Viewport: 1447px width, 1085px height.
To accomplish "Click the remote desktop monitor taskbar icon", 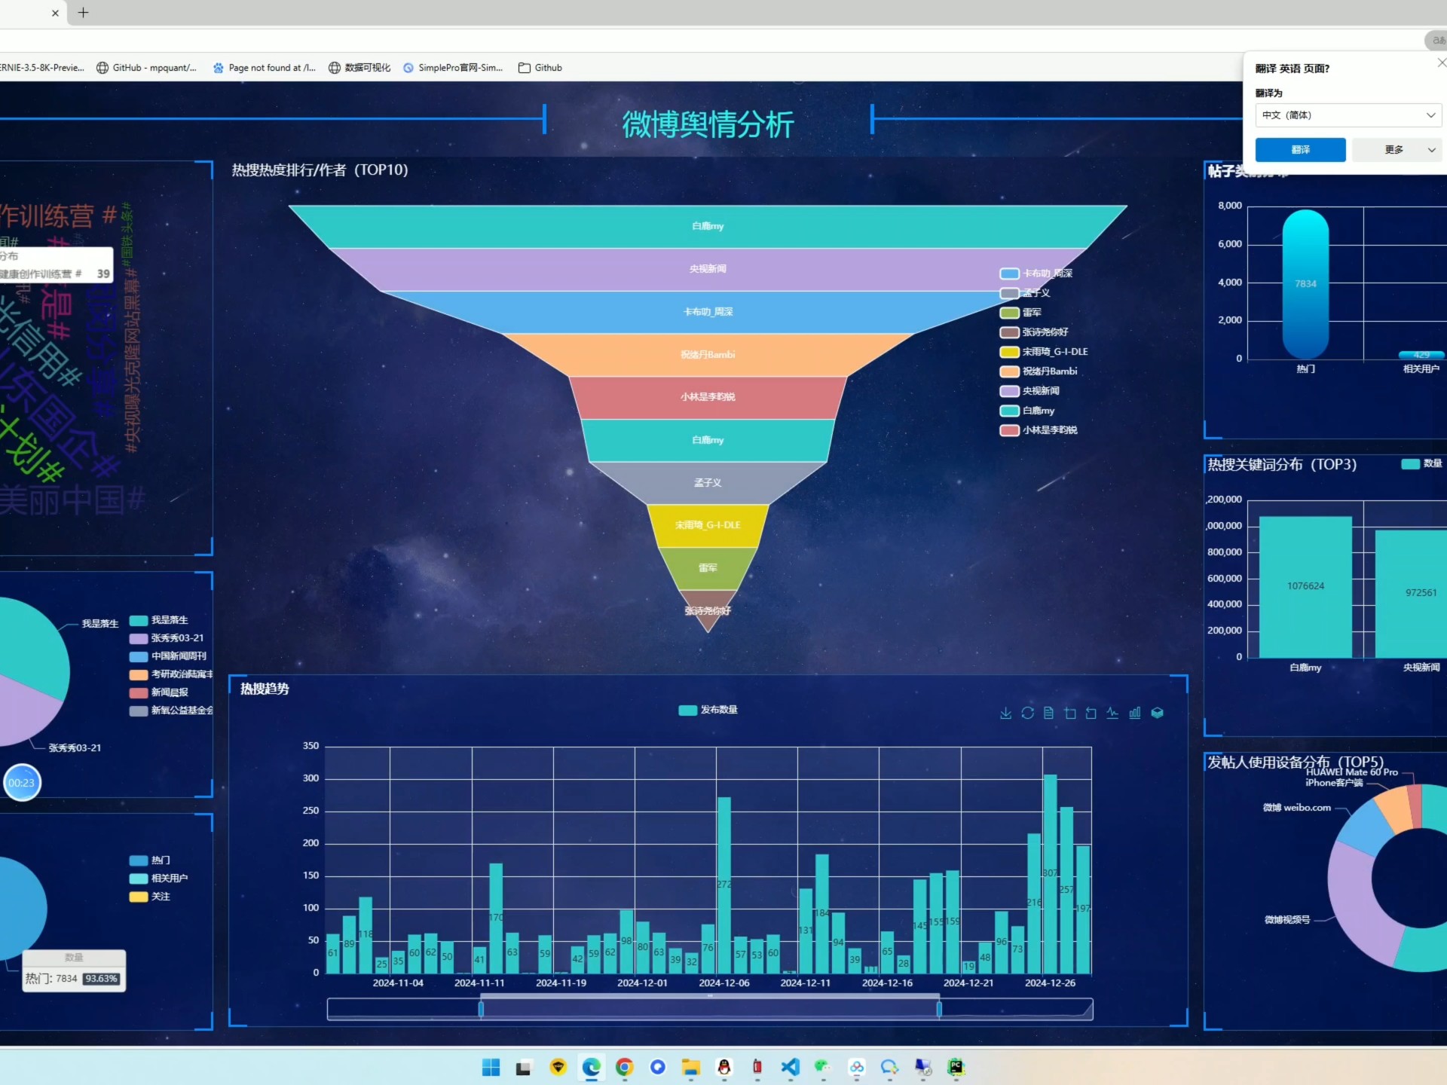I will [923, 1067].
